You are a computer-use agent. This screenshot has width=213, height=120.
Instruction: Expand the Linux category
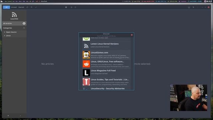click(4, 36)
